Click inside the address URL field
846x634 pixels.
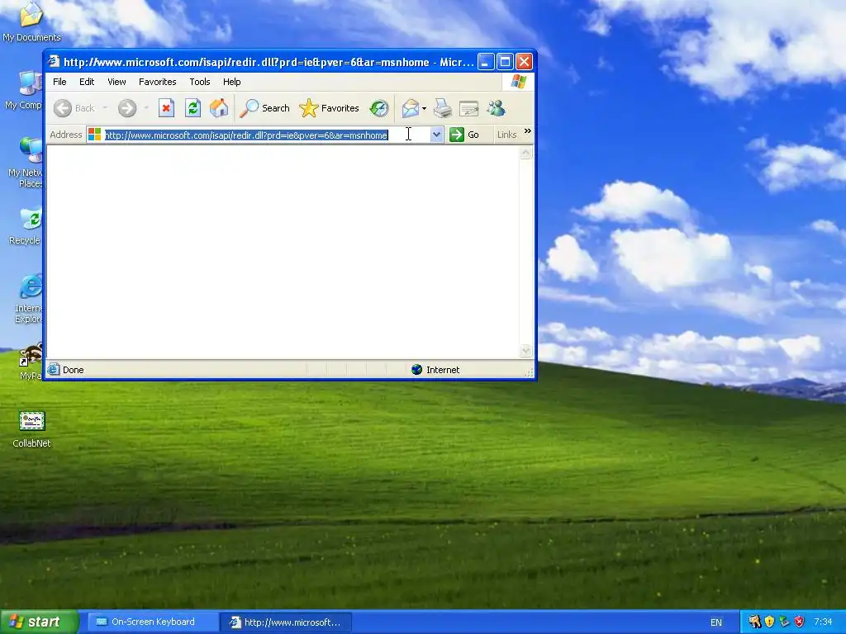coord(267,135)
